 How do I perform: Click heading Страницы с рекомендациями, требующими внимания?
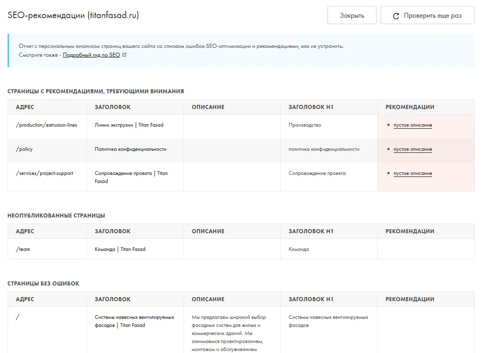[96, 91]
